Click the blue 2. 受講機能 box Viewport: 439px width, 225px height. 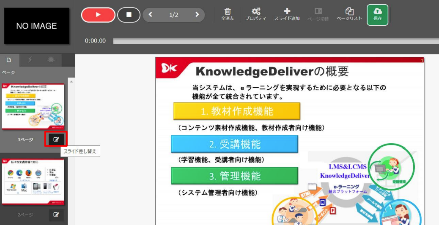235,144
